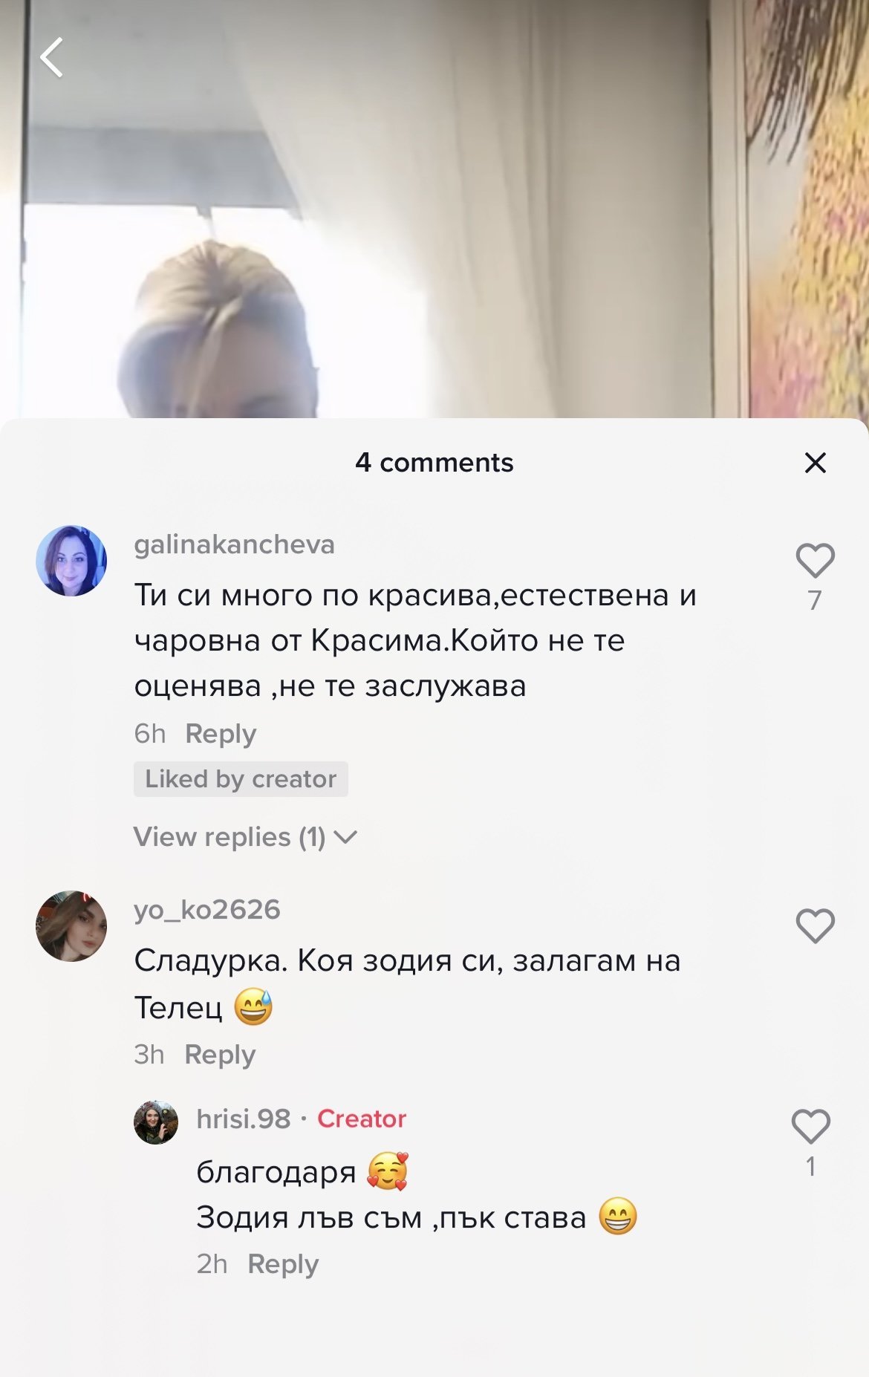
Task: Like hrisi.98's reply with the heart icon
Action: 810,1127
